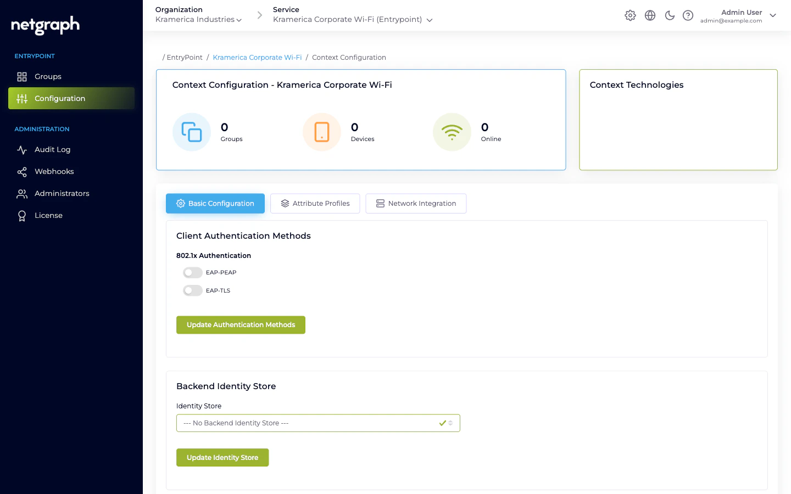Enable EAP-PEAP authentication
The width and height of the screenshot is (791, 494).
pos(193,272)
